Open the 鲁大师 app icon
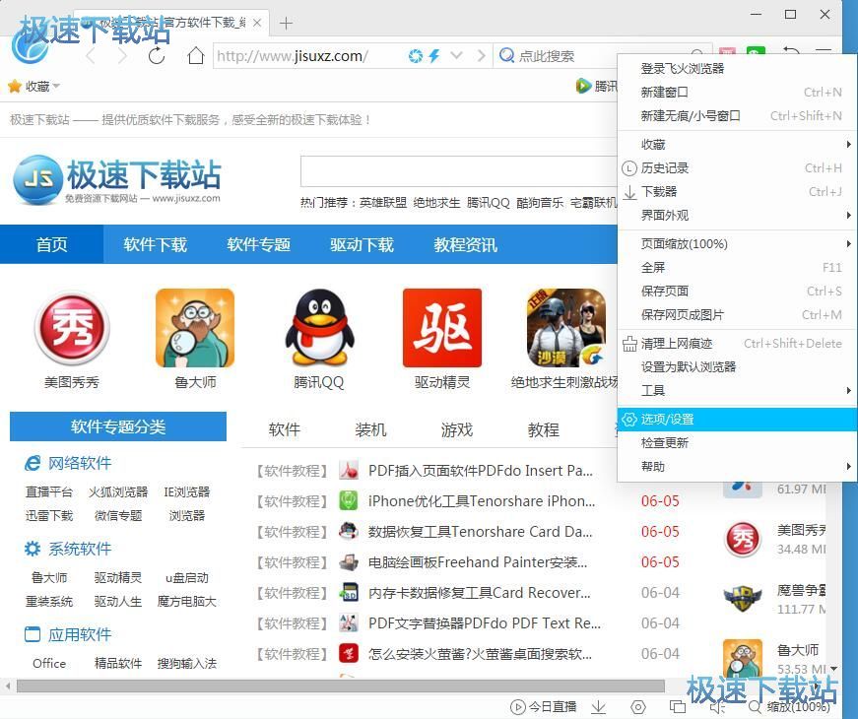This screenshot has width=858, height=719. click(x=195, y=328)
